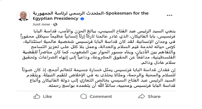
Task: Click the "Comment" label text
Action: pos(101,97)
